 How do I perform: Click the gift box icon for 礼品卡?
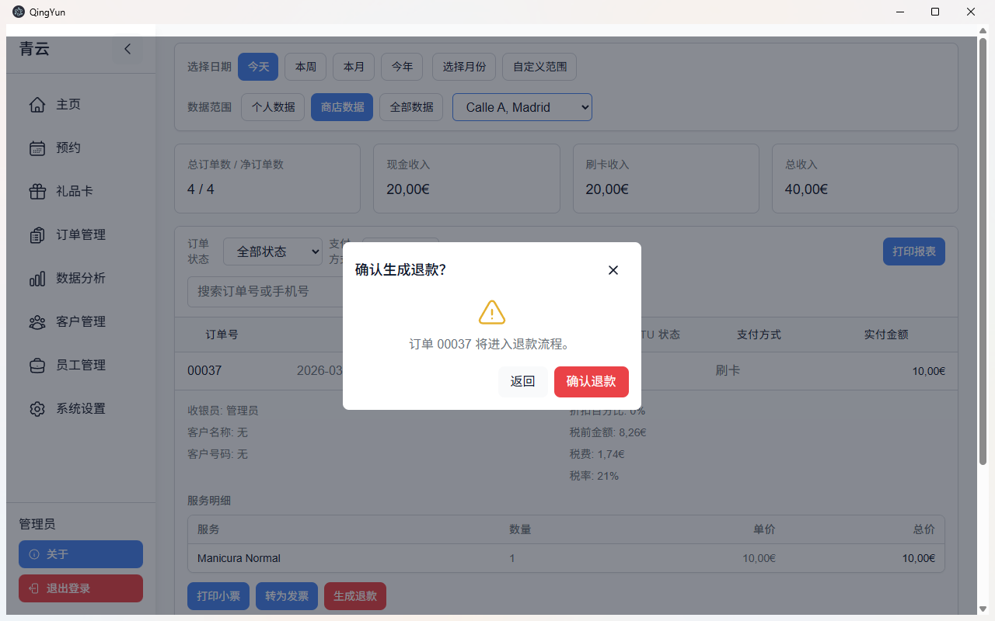click(x=37, y=192)
